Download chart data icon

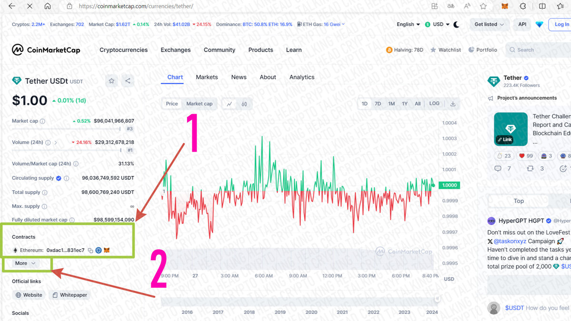[453, 104]
